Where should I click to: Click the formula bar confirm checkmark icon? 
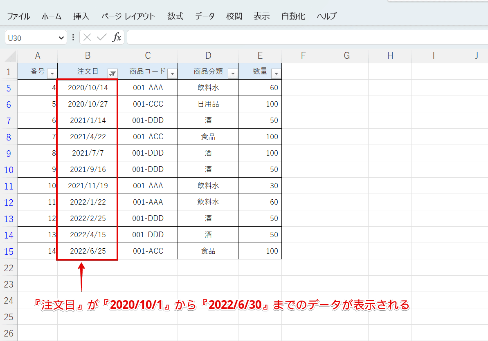102,38
